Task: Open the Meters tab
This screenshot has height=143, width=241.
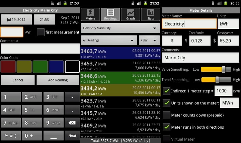Action: click(90, 14)
